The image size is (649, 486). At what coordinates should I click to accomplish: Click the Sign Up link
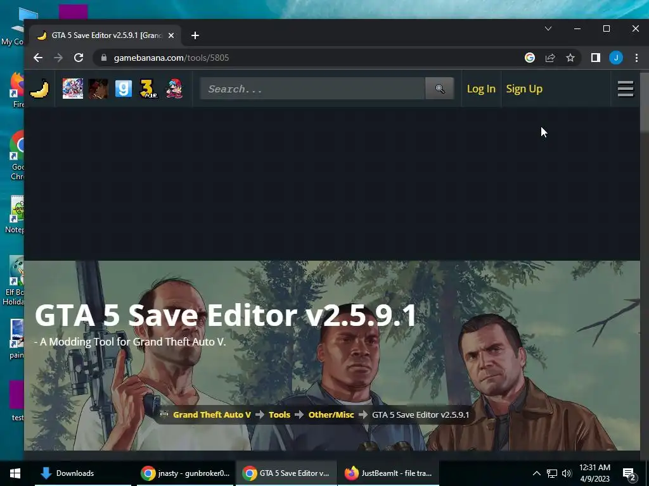pyautogui.click(x=524, y=89)
